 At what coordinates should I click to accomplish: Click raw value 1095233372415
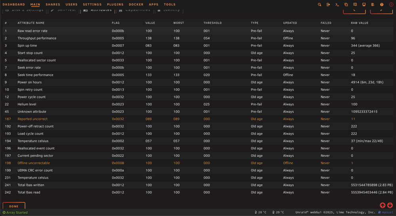click(364, 111)
